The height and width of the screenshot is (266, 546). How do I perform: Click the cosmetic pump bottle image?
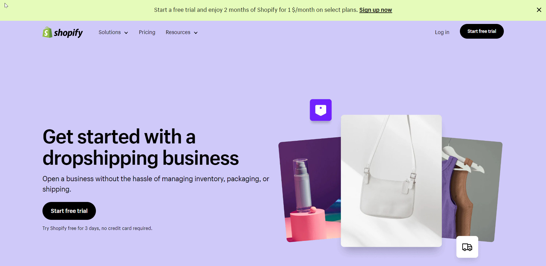(x=310, y=190)
